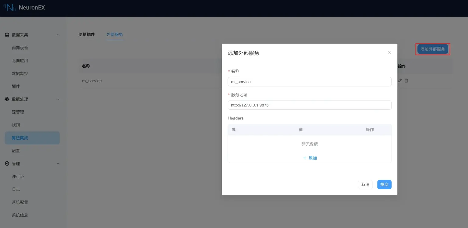The width and height of the screenshot is (468, 228).
Task: Click the 管理 gear icon
Action: 7,164
